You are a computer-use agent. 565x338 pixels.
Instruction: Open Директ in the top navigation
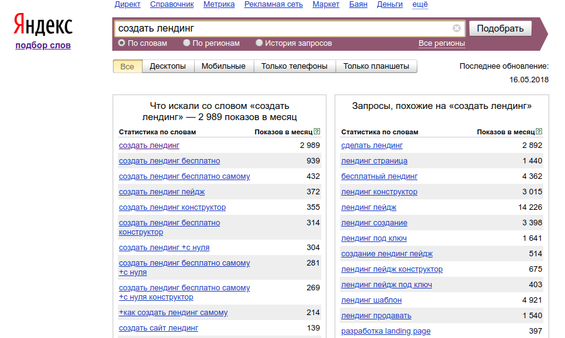(x=127, y=4)
